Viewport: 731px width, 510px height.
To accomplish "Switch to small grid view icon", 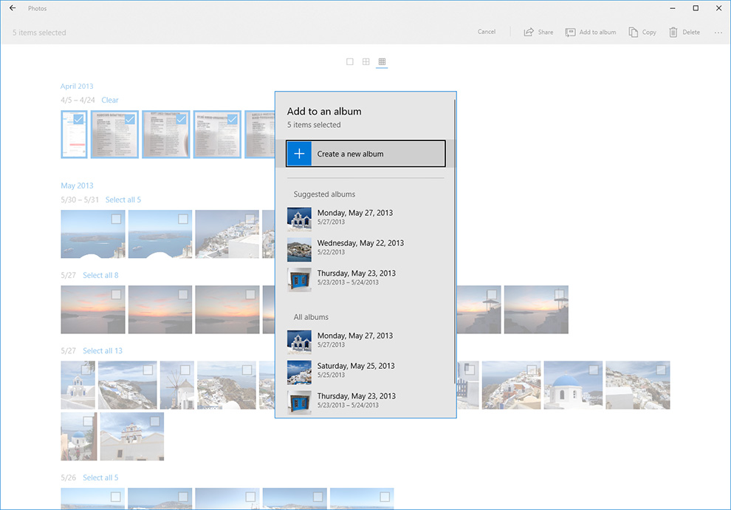I will coord(382,61).
